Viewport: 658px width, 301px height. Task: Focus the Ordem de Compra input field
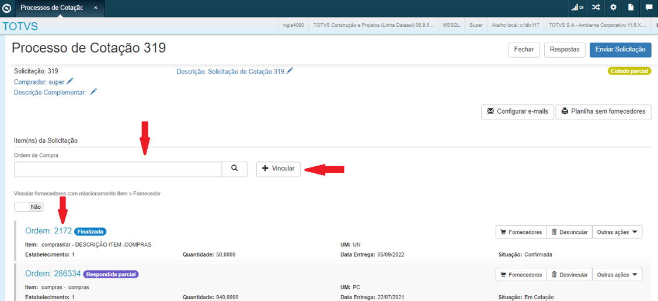coord(118,169)
